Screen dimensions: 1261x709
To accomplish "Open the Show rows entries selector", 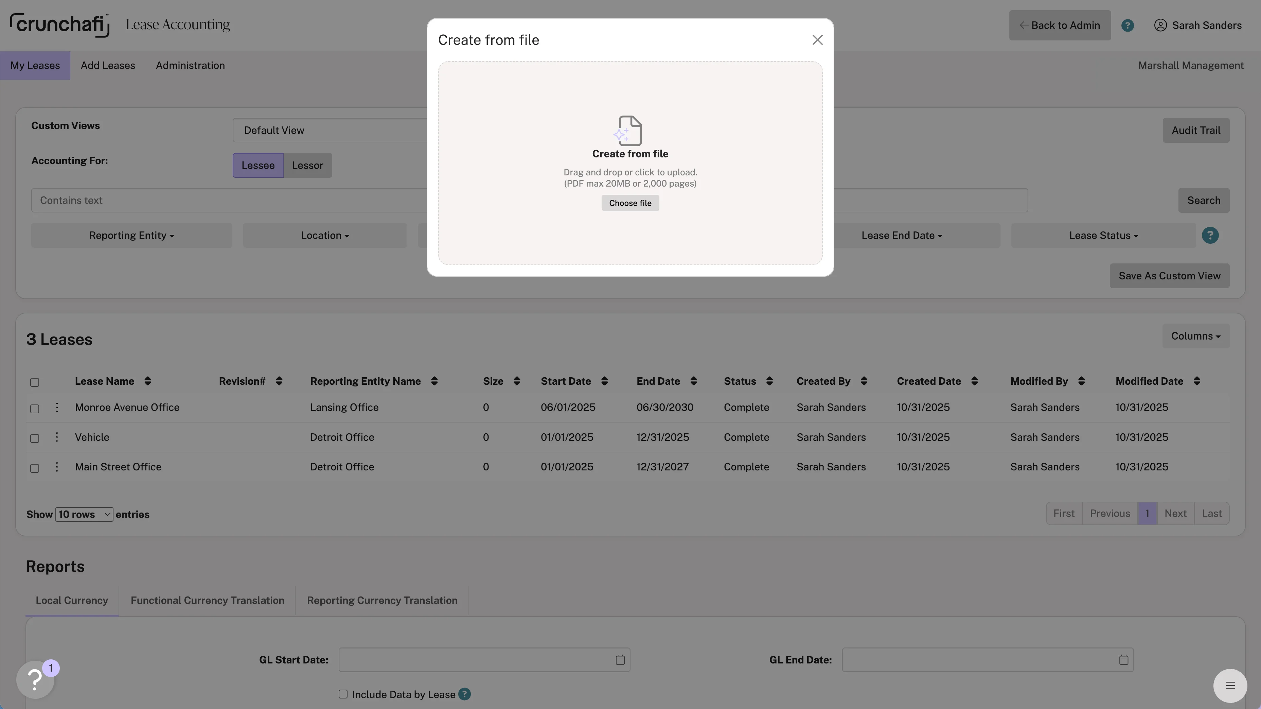I will click(x=84, y=514).
